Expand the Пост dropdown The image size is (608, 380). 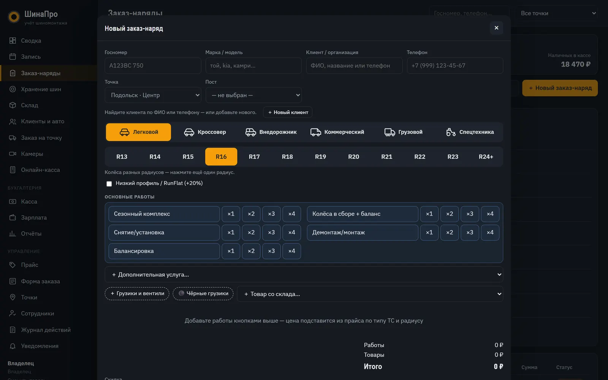point(253,95)
